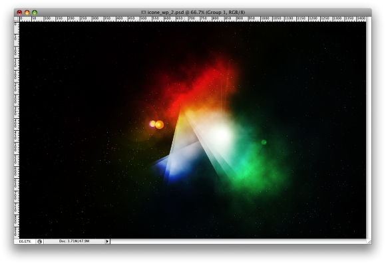The image size is (386, 264).
Task: Click the small green flare dot on canvas
Action: point(264,142)
